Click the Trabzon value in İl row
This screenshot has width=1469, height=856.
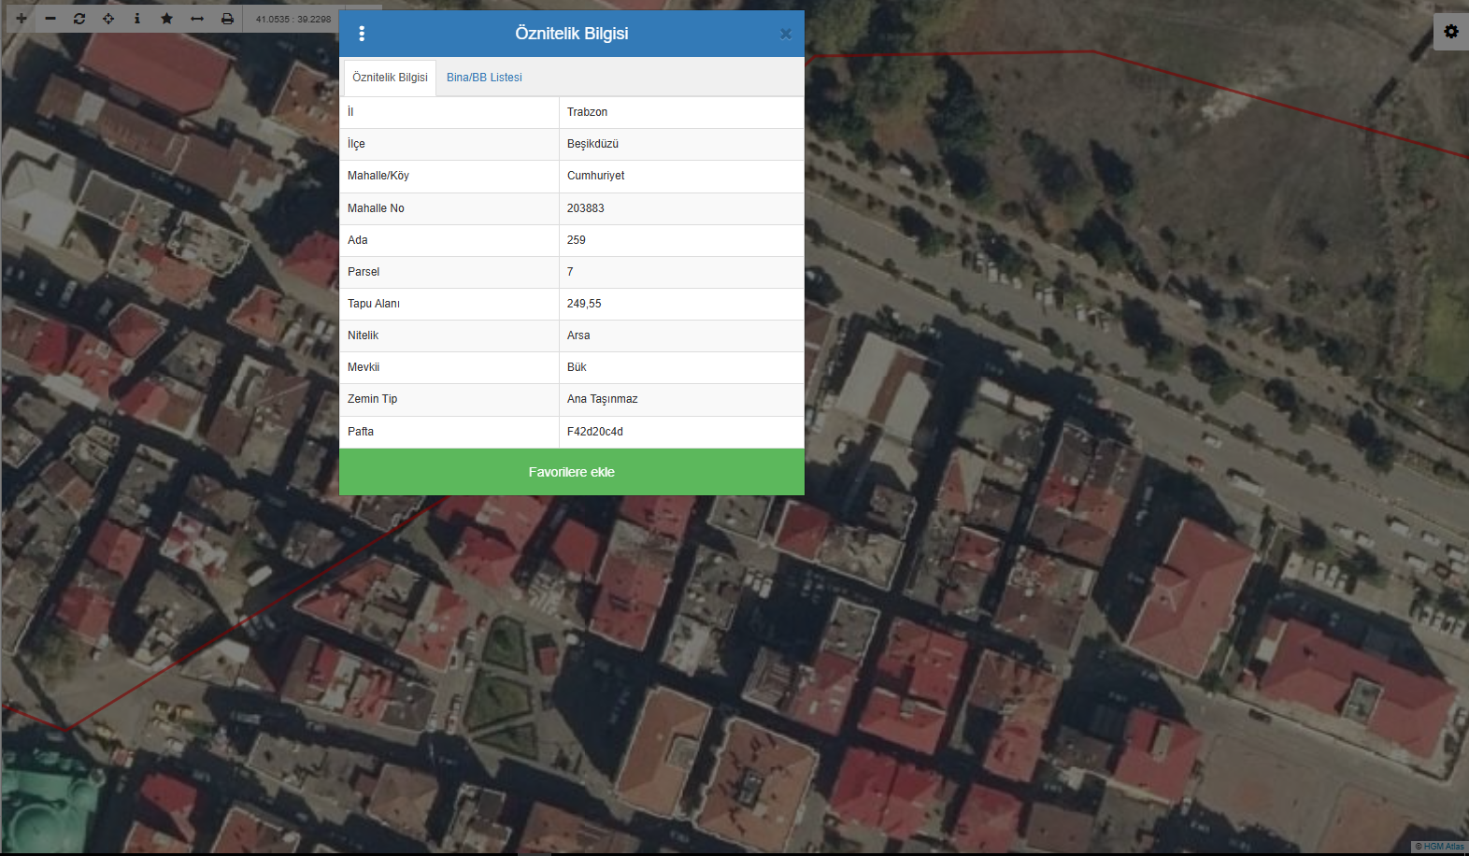coord(587,112)
